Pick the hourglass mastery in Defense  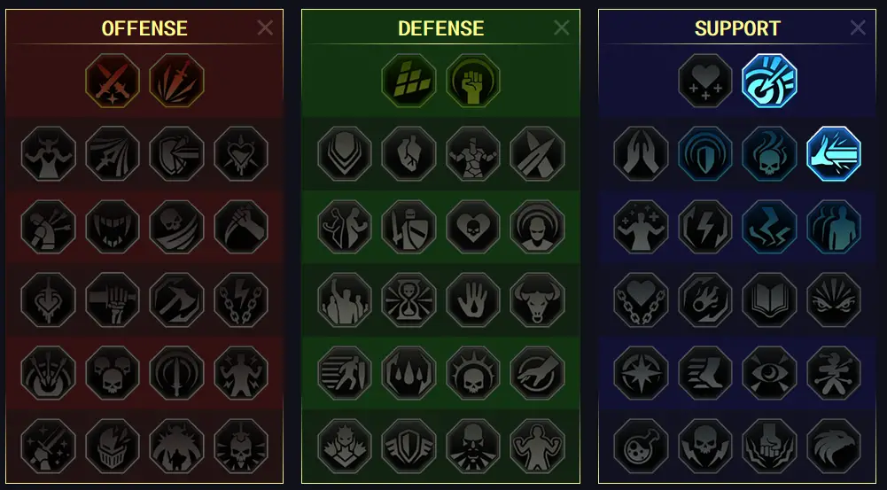409,299
